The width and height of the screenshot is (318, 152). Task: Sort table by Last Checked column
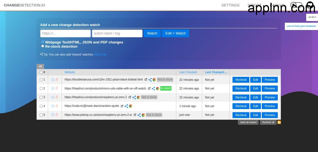pos(188,72)
